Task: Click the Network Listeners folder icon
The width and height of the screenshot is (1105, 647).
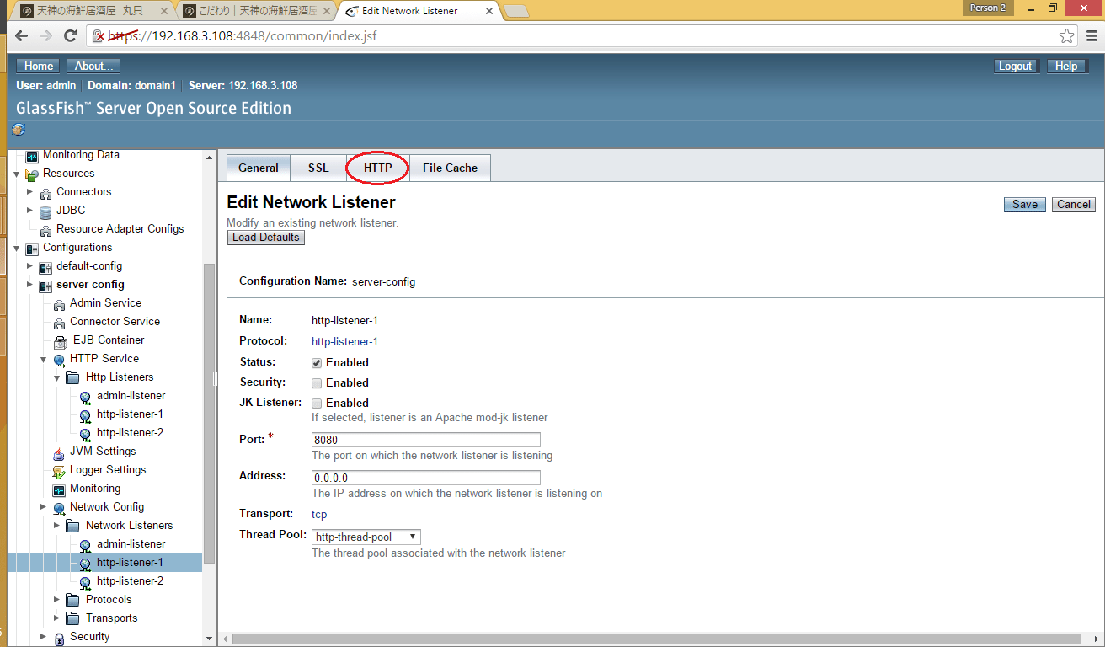Action: [x=72, y=526]
